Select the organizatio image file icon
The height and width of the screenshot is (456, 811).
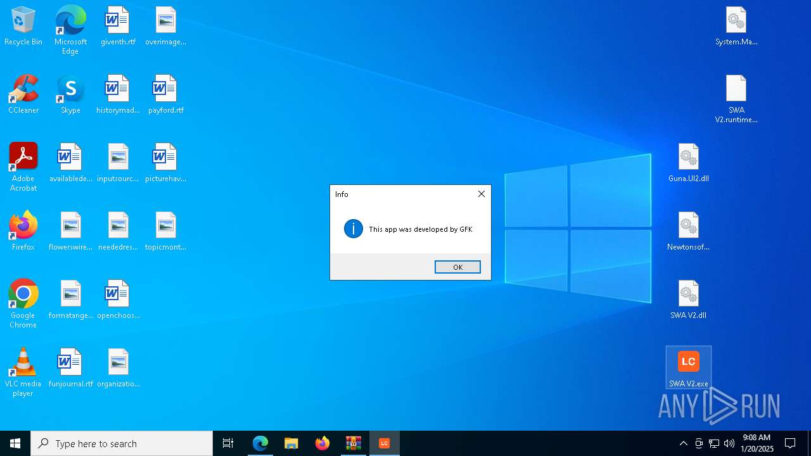[118, 369]
